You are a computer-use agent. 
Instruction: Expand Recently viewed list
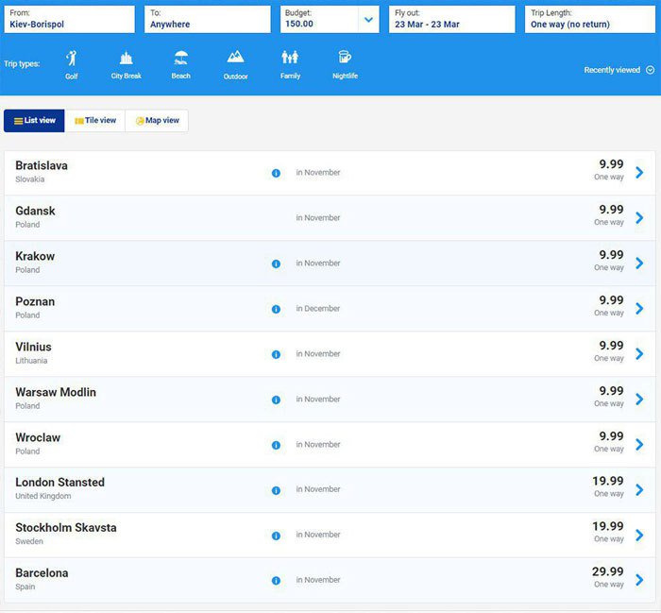tap(619, 70)
